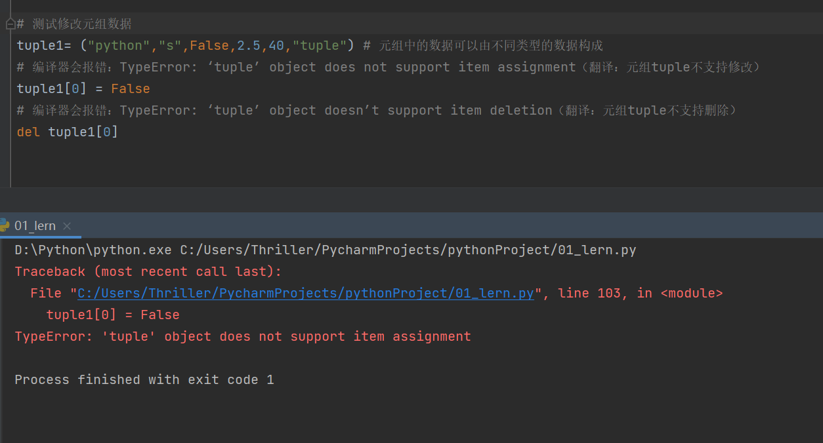
Task: Click the Python icon on run tab
Action: click(x=4, y=225)
